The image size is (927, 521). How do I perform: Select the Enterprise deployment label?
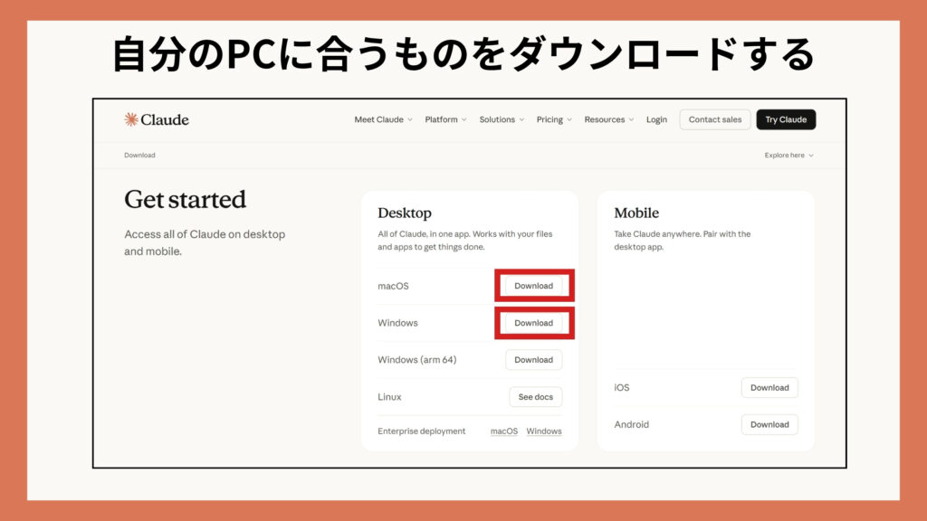[422, 431]
